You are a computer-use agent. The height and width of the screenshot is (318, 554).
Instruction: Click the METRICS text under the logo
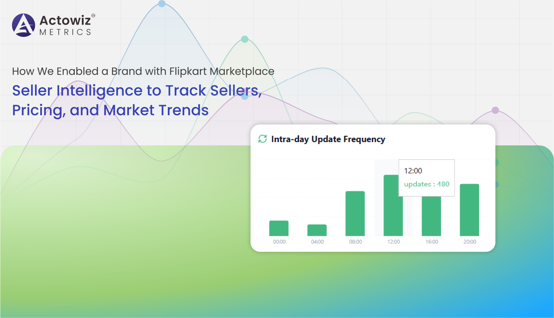coord(65,32)
